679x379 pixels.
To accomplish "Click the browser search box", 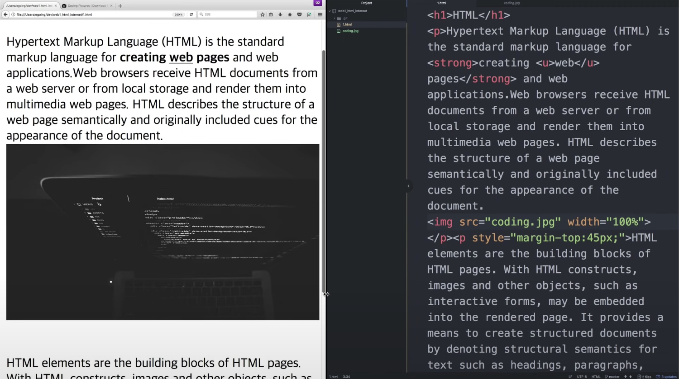I will pos(227,14).
